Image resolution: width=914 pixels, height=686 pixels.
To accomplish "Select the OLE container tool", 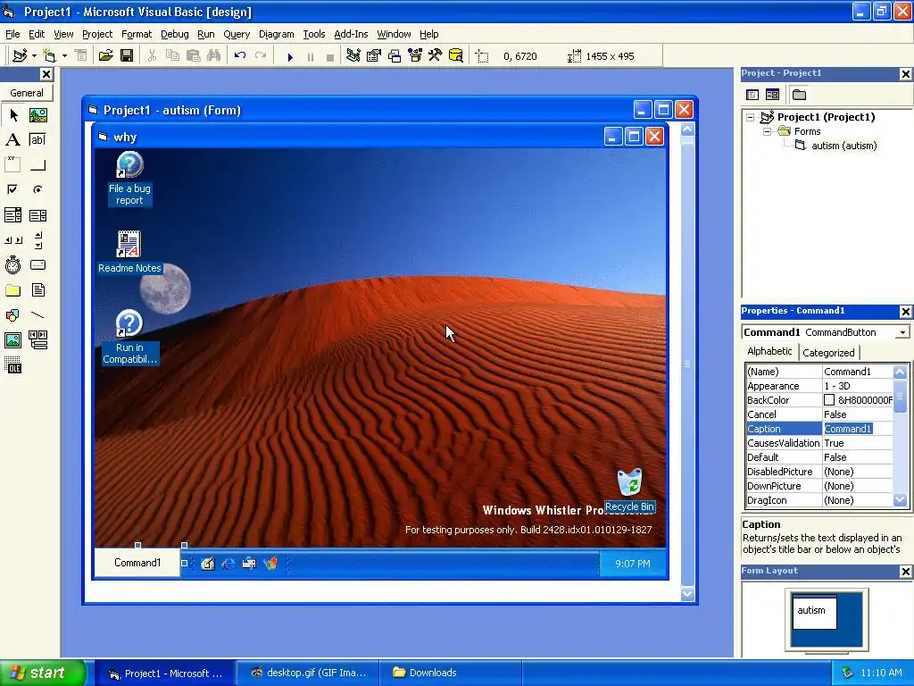I will coord(12,364).
